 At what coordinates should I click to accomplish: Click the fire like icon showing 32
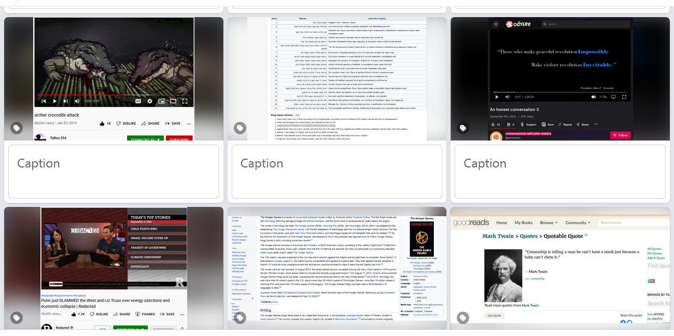496,124
